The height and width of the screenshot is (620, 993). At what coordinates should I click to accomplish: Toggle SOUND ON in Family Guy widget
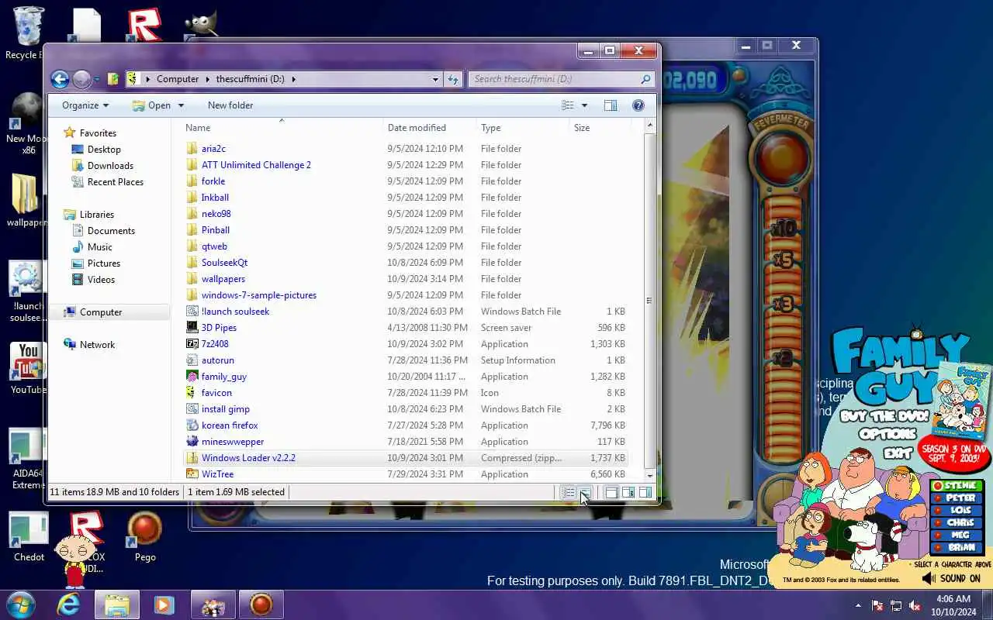click(x=952, y=579)
